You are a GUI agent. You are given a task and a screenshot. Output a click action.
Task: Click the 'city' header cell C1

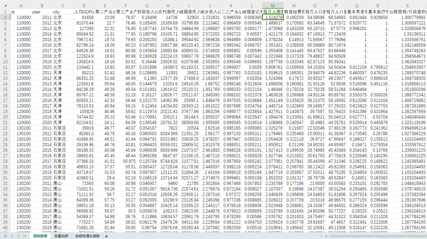(x=62, y=12)
